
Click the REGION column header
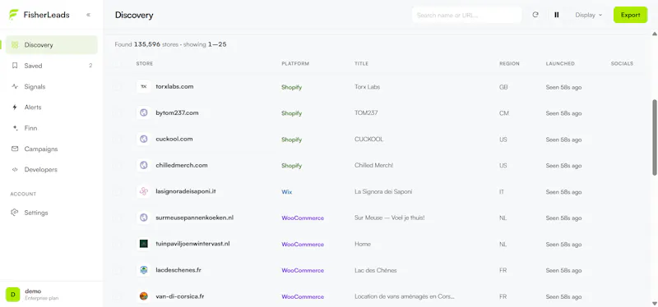point(509,64)
